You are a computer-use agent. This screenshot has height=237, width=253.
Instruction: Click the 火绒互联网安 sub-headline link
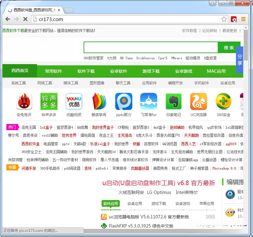click(x=131, y=193)
